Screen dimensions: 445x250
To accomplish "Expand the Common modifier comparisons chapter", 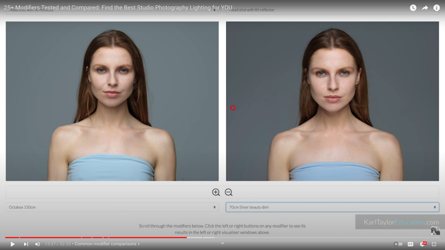I will click(107, 244).
